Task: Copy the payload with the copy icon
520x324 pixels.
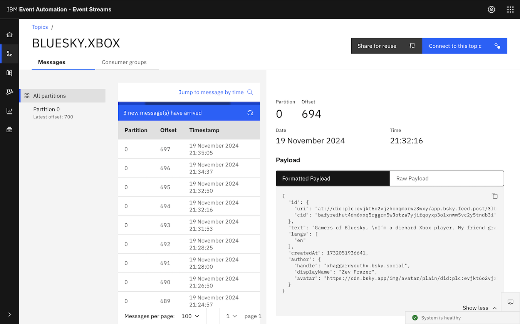Action: coord(495,196)
